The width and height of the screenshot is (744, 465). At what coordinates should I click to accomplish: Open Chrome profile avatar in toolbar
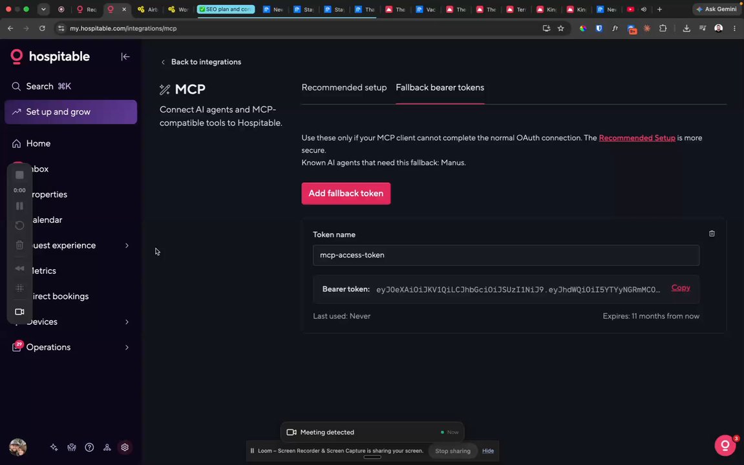[x=718, y=28]
